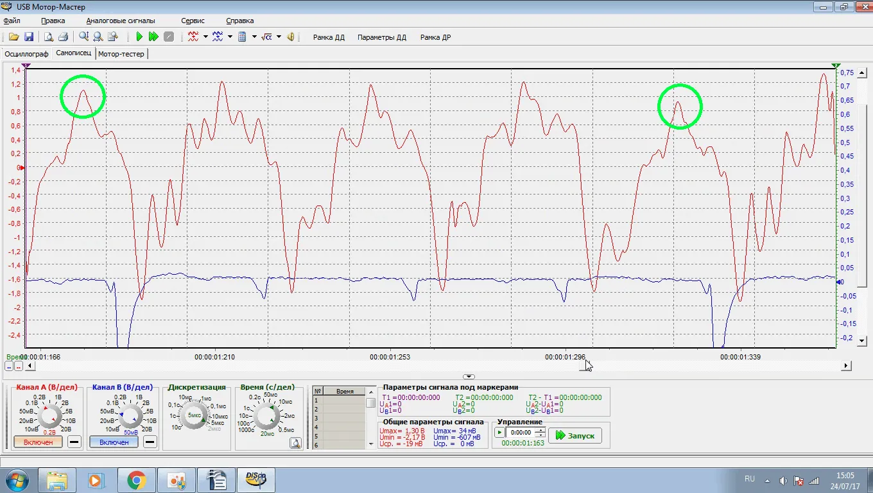The height and width of the screenshot is (493, 873).
Task: Click the Дискретизация rotary knob
Action: coord(194,416)
